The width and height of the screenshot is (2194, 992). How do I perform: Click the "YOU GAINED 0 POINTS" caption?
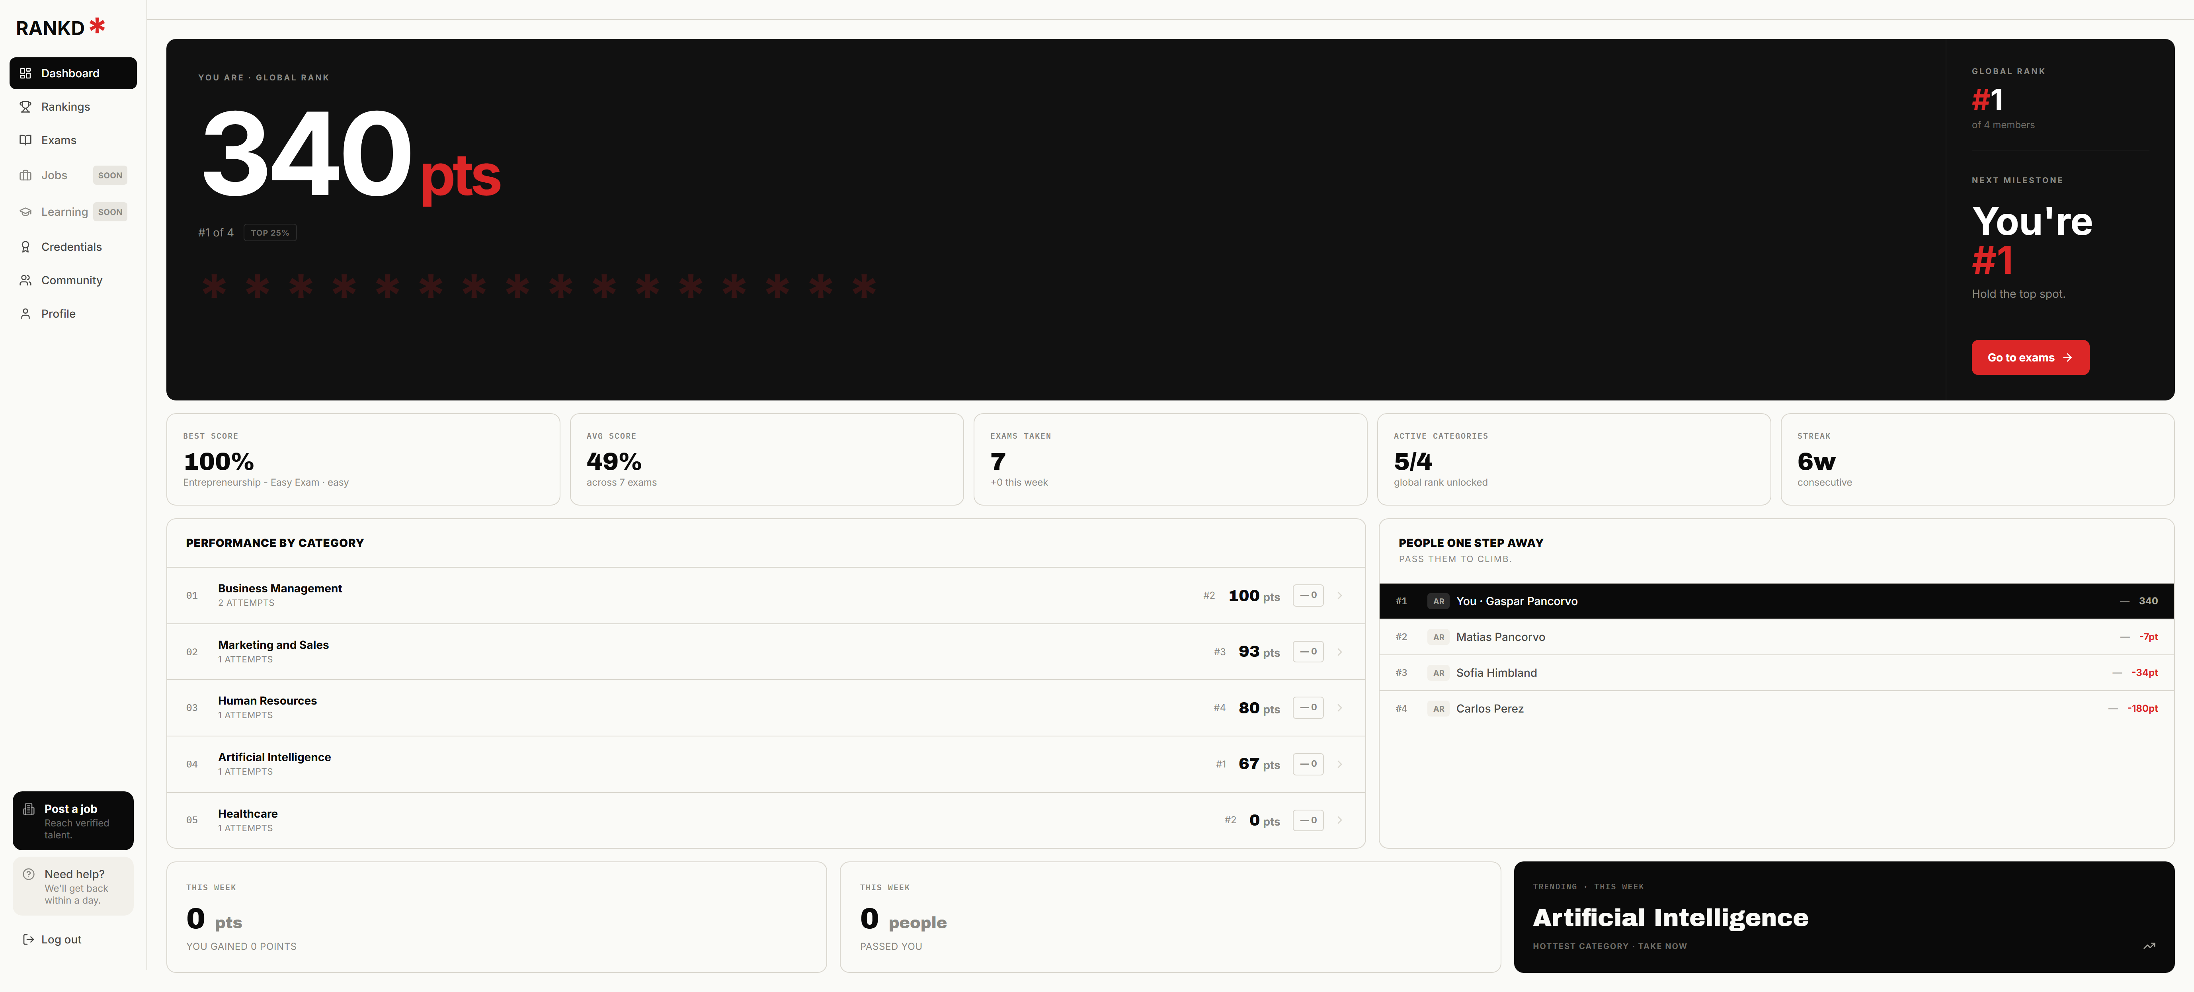click(x=242, y=947)
